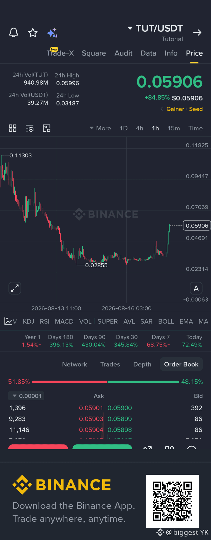Tap the green 48.15% bid ratio bar

click(x=143, y=382)
